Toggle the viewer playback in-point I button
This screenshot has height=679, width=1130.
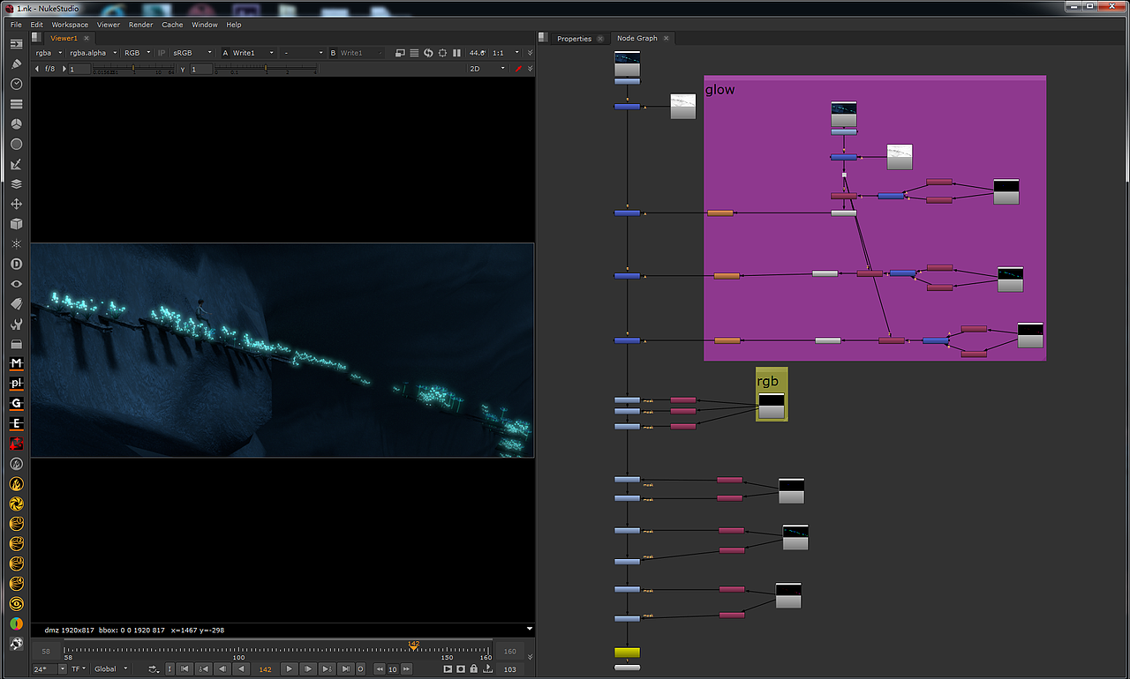(170, 669)
